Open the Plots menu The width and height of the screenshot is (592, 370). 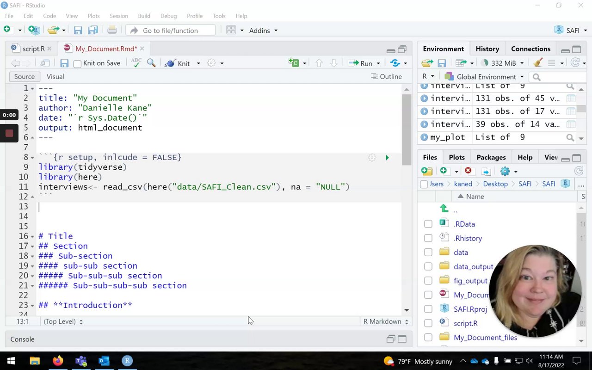tap(93, 16)
